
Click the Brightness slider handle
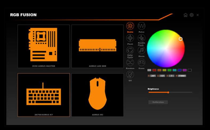click(168, 92)
